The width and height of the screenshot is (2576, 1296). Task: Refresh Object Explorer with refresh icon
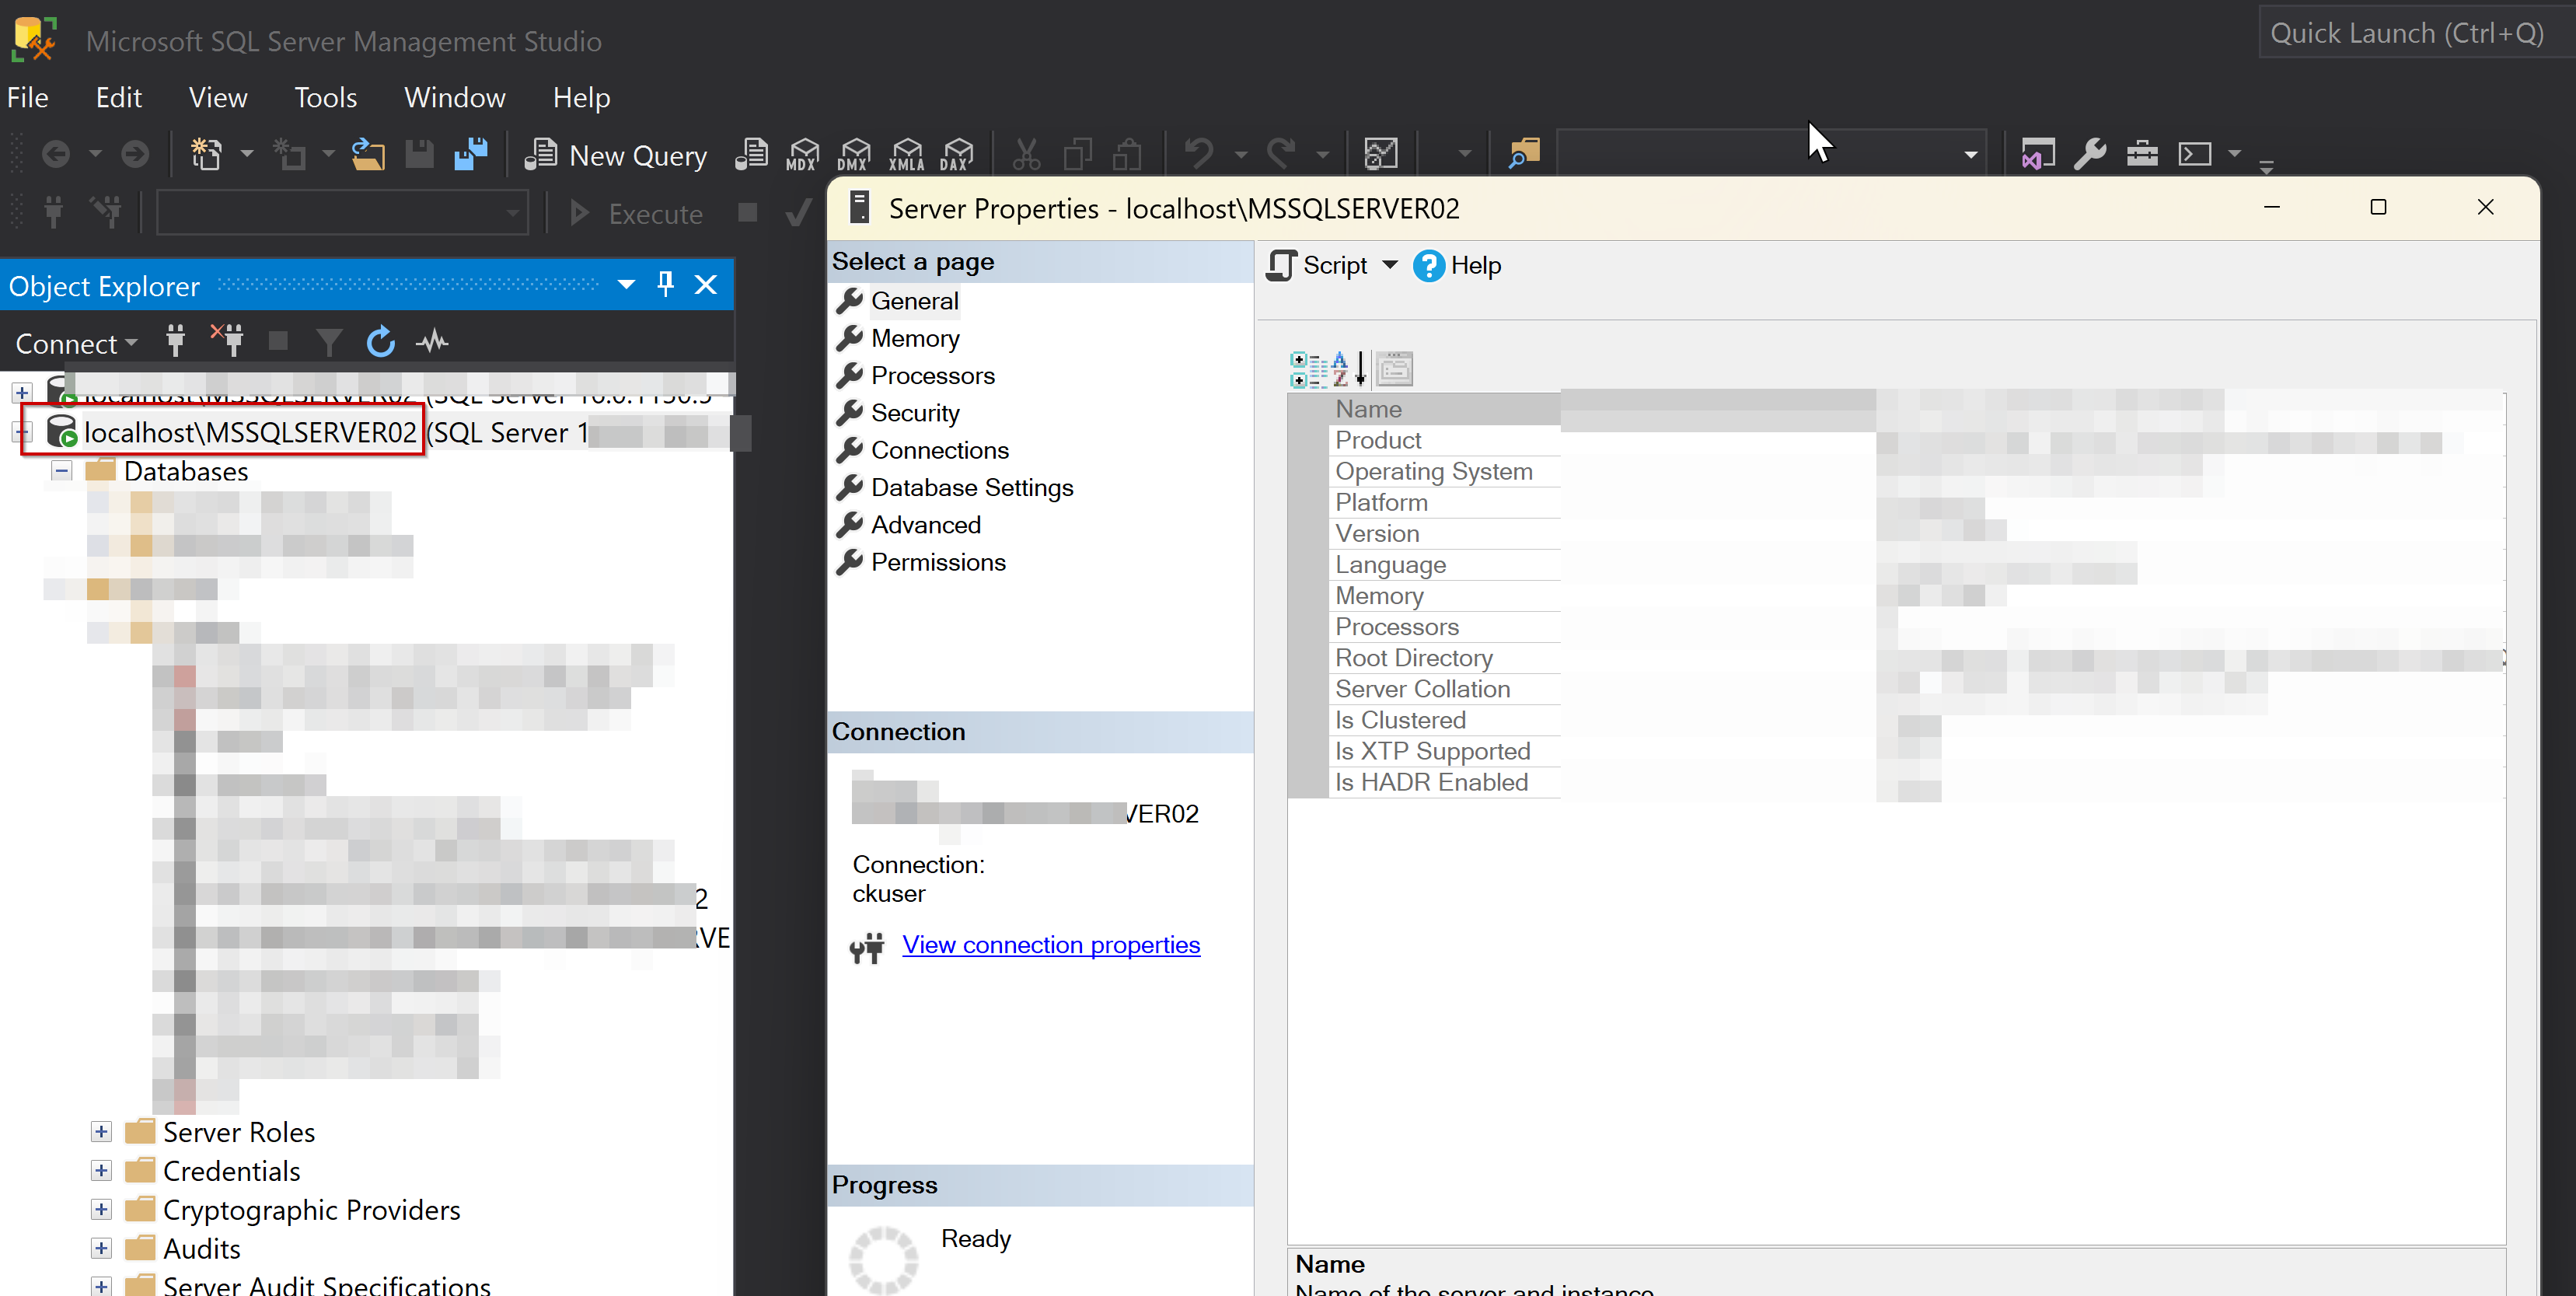380,342
